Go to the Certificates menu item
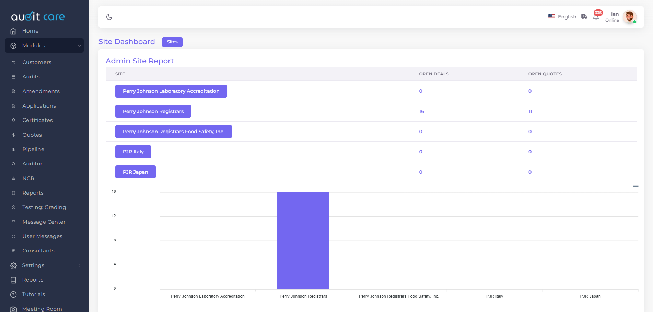The image size is (653, 312). click(37, 120)
